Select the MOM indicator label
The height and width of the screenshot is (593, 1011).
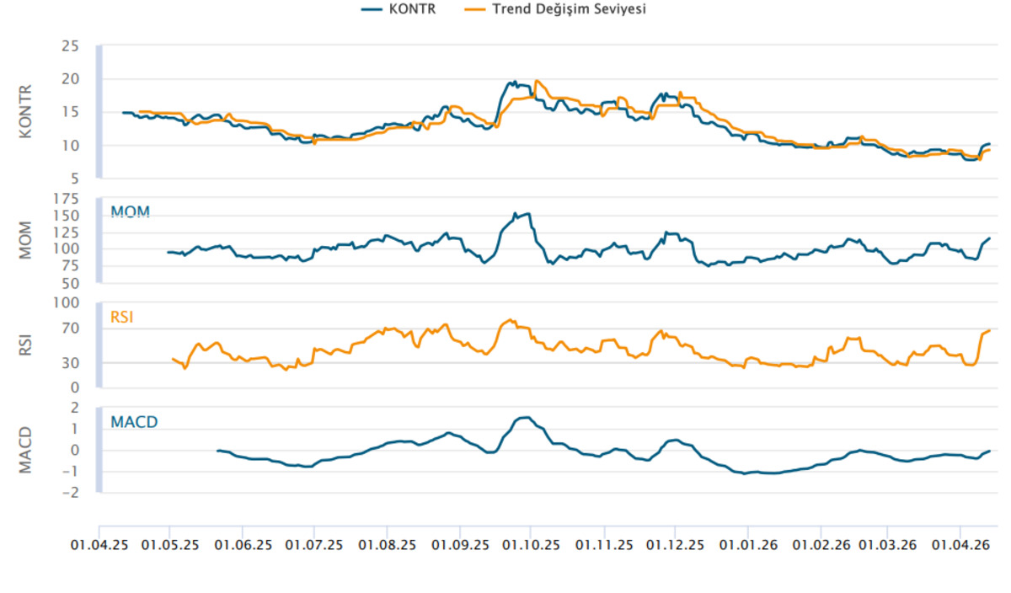click(x=130, y=211)
